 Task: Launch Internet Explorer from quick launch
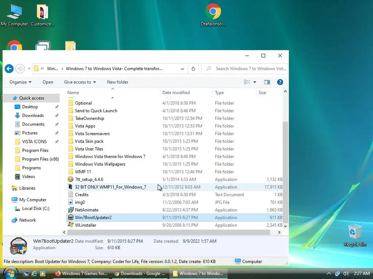34,274
